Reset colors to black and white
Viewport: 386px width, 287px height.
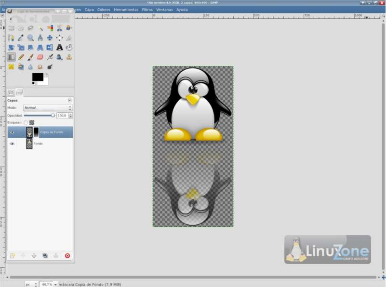click(33, 83)
